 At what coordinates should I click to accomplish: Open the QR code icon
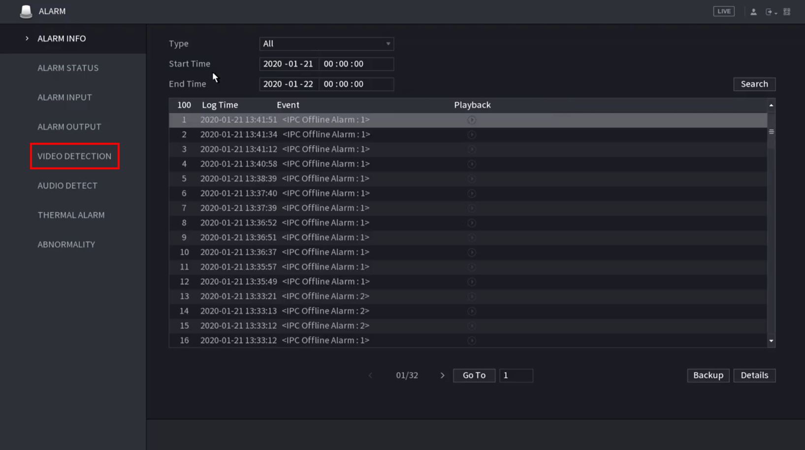[x=787, y=12]
